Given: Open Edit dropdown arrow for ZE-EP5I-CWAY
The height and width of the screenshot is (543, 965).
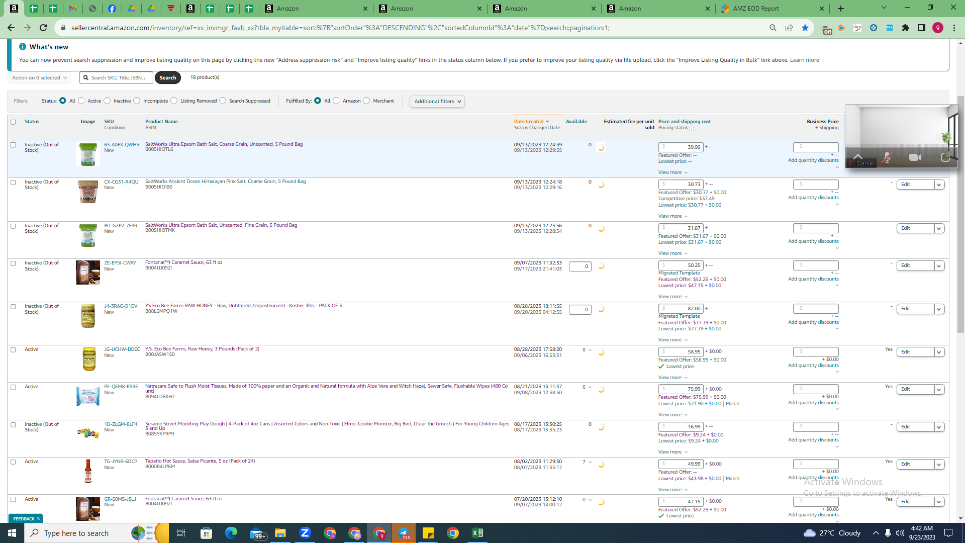Looking at the screenshot, I should click(x=939, y=266).
